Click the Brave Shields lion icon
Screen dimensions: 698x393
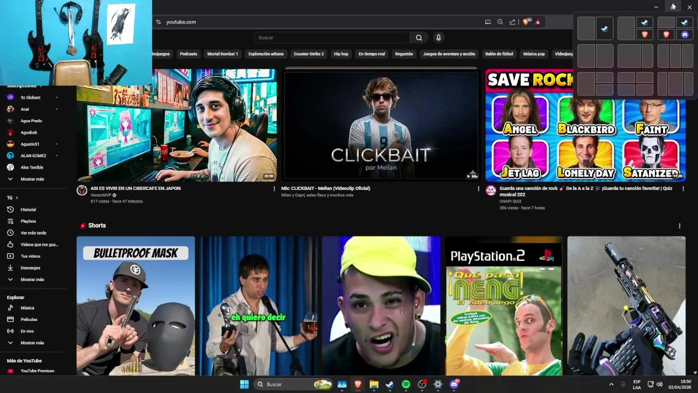[526, 22]
